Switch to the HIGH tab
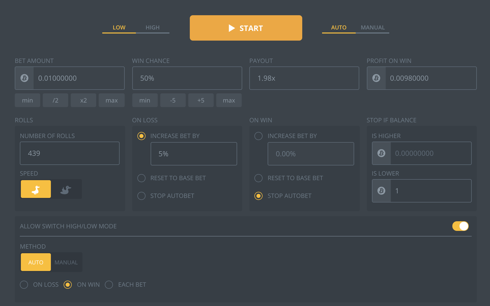This screenshot has width=490, height=306. pos(153,27)
